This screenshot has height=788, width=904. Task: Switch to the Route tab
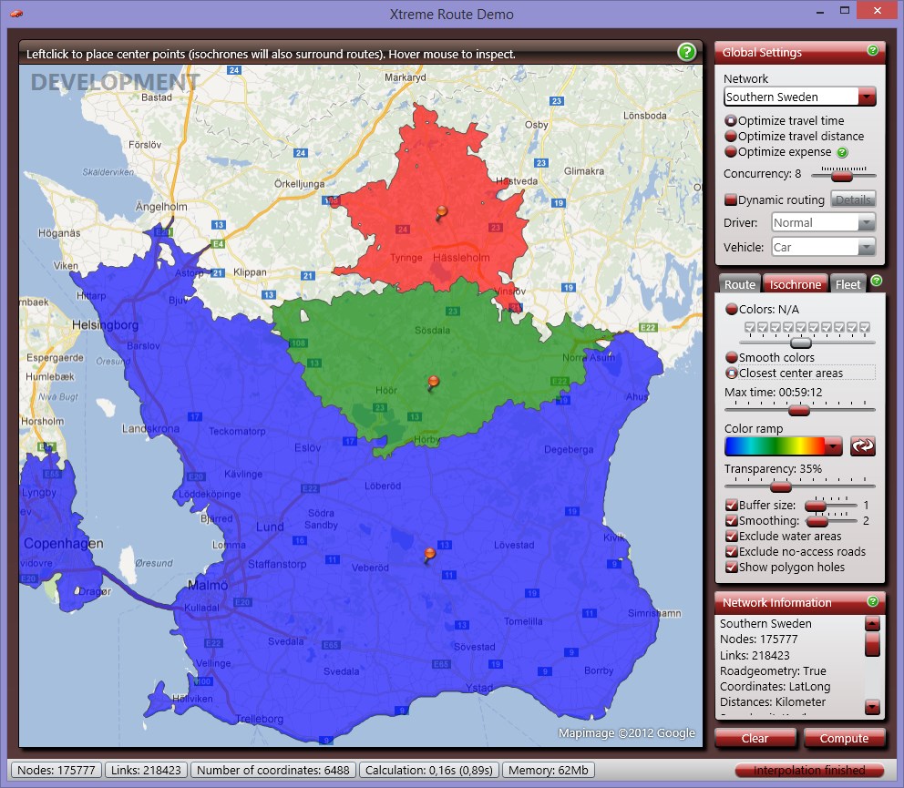click(x=739, y=284)
